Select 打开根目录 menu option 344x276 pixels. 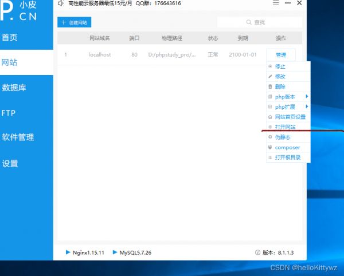(287, 157)
